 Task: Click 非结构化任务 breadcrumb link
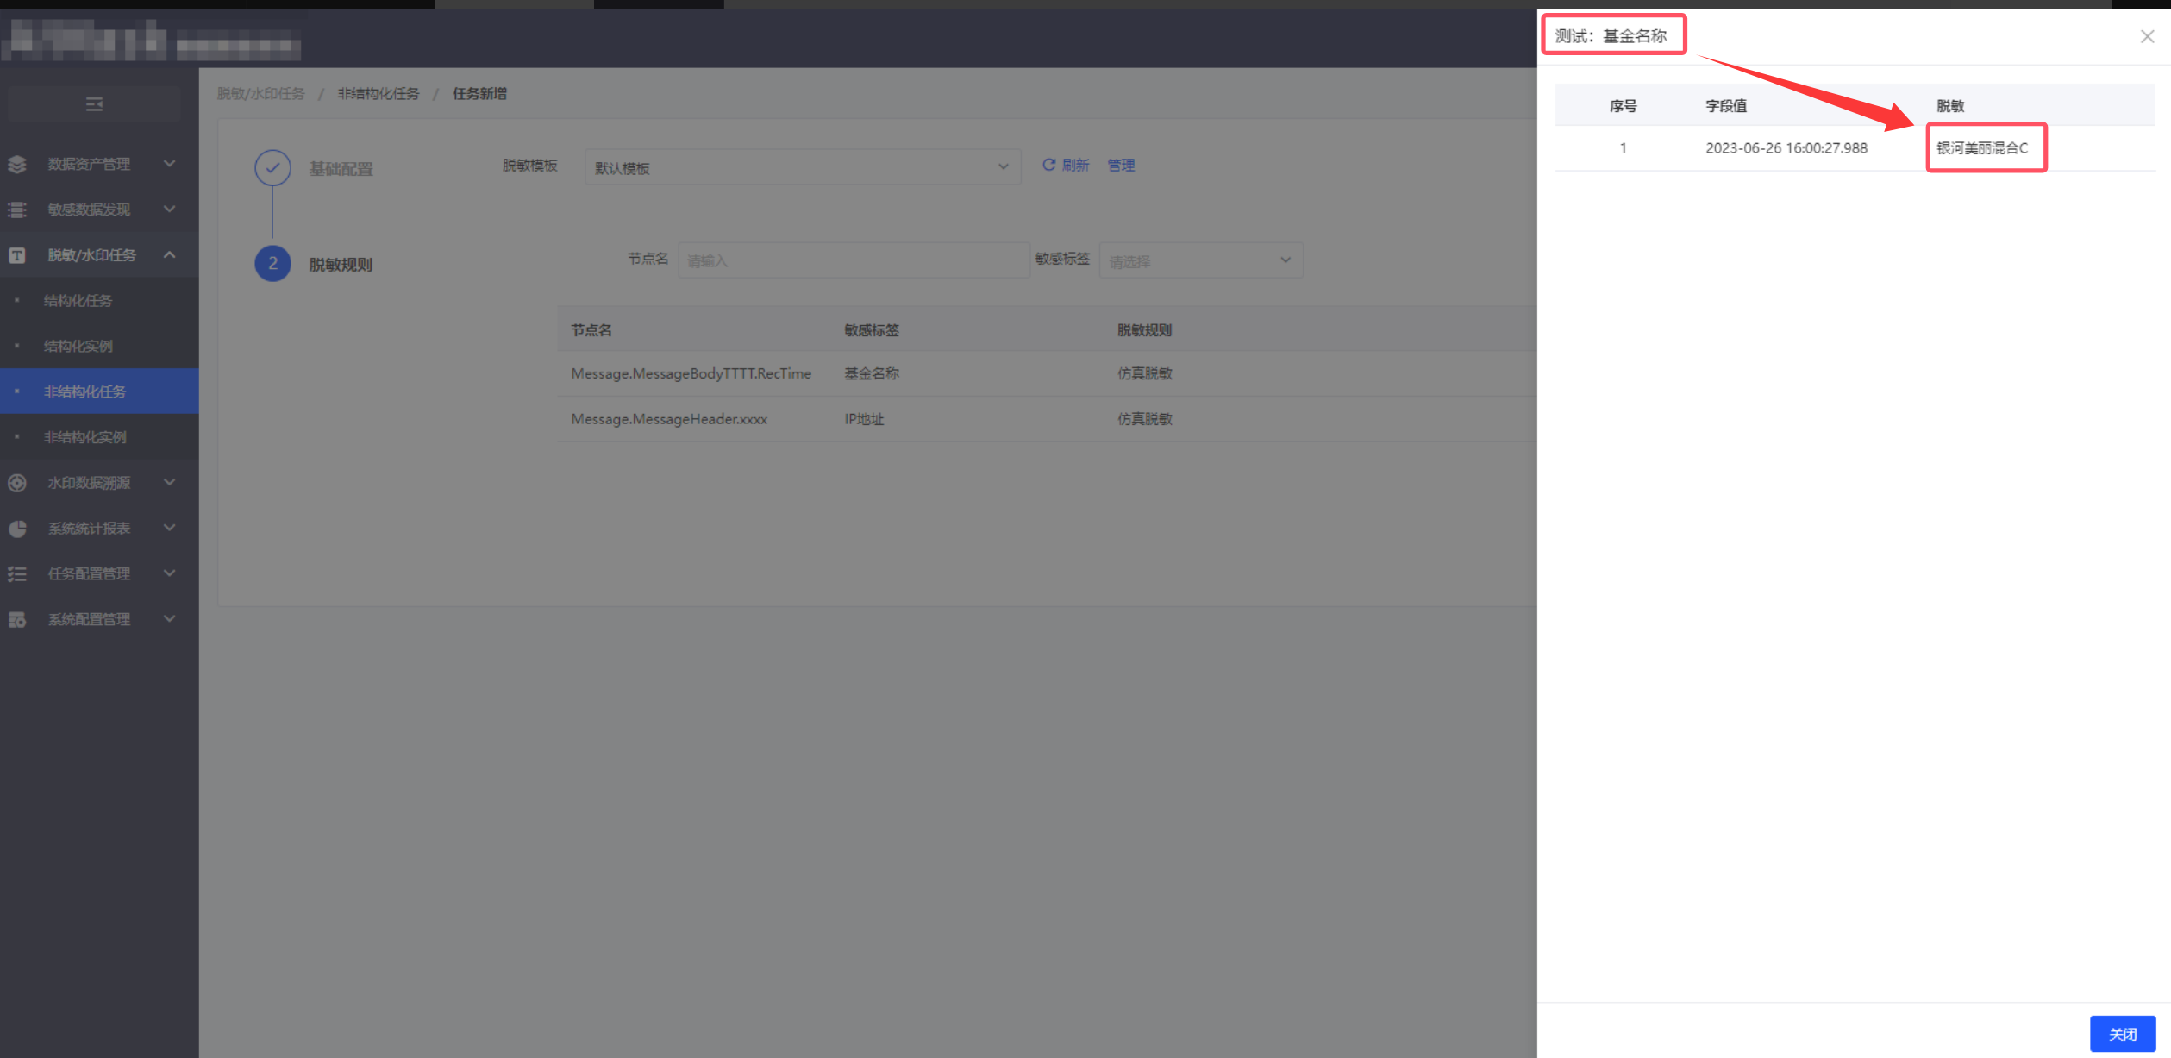[x=379, y=93]
